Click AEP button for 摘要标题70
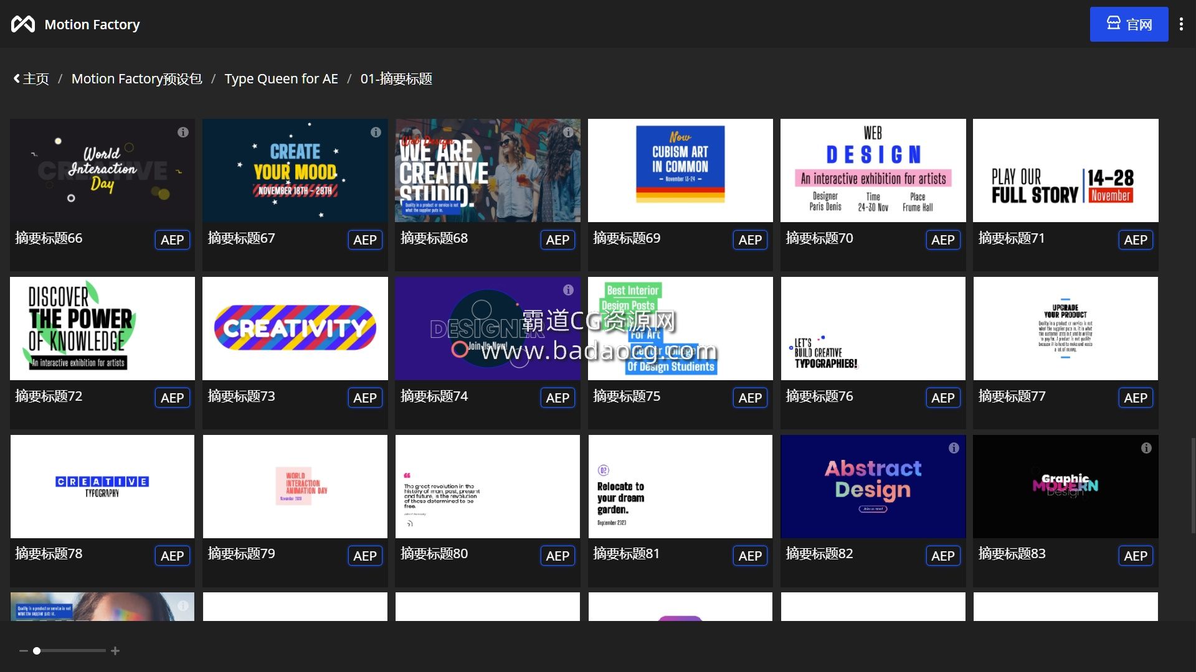 point(942,240)
